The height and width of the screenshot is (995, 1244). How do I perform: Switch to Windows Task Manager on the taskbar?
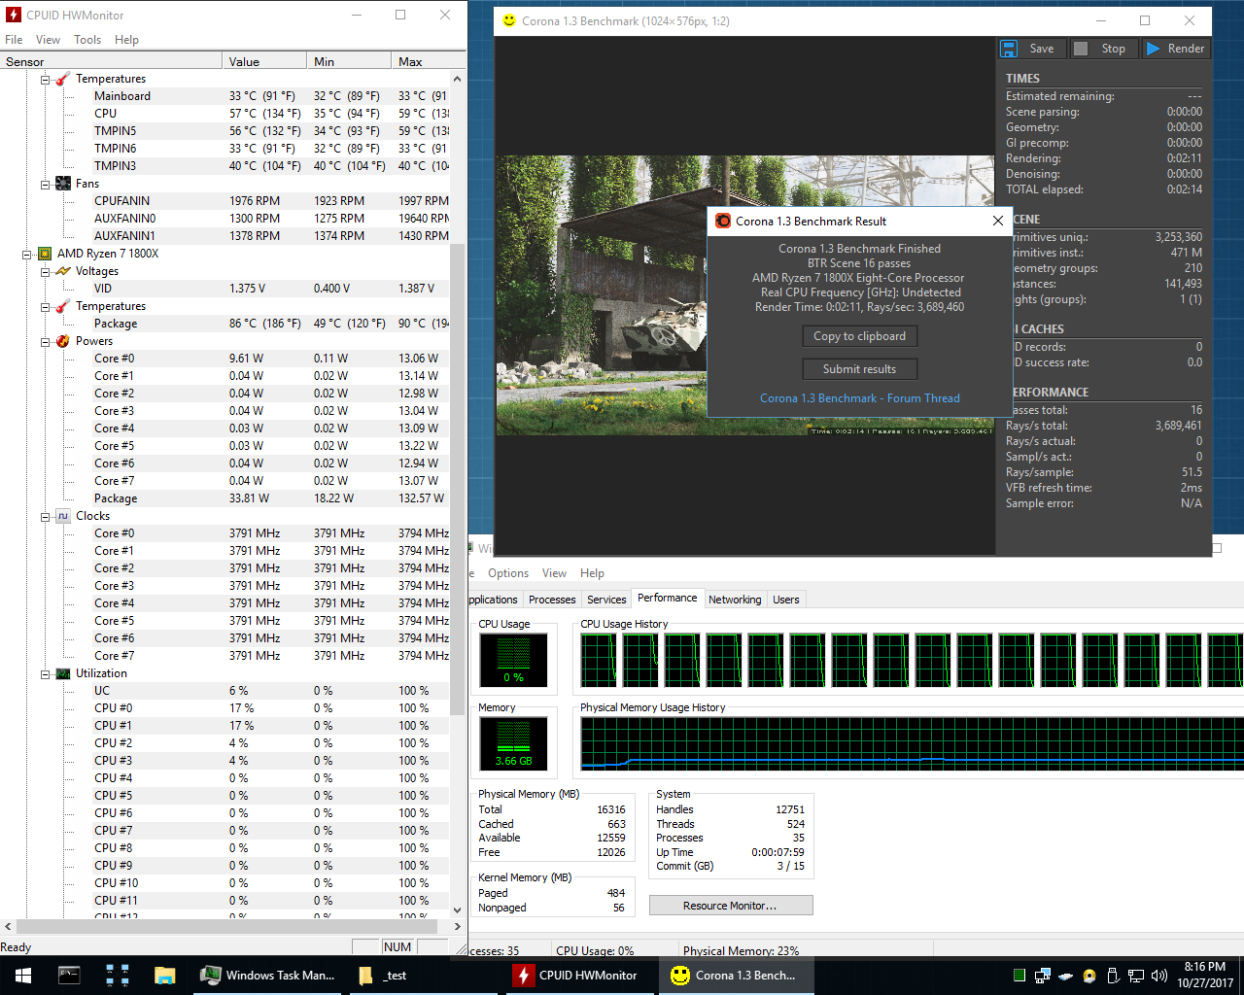(267, 976)
